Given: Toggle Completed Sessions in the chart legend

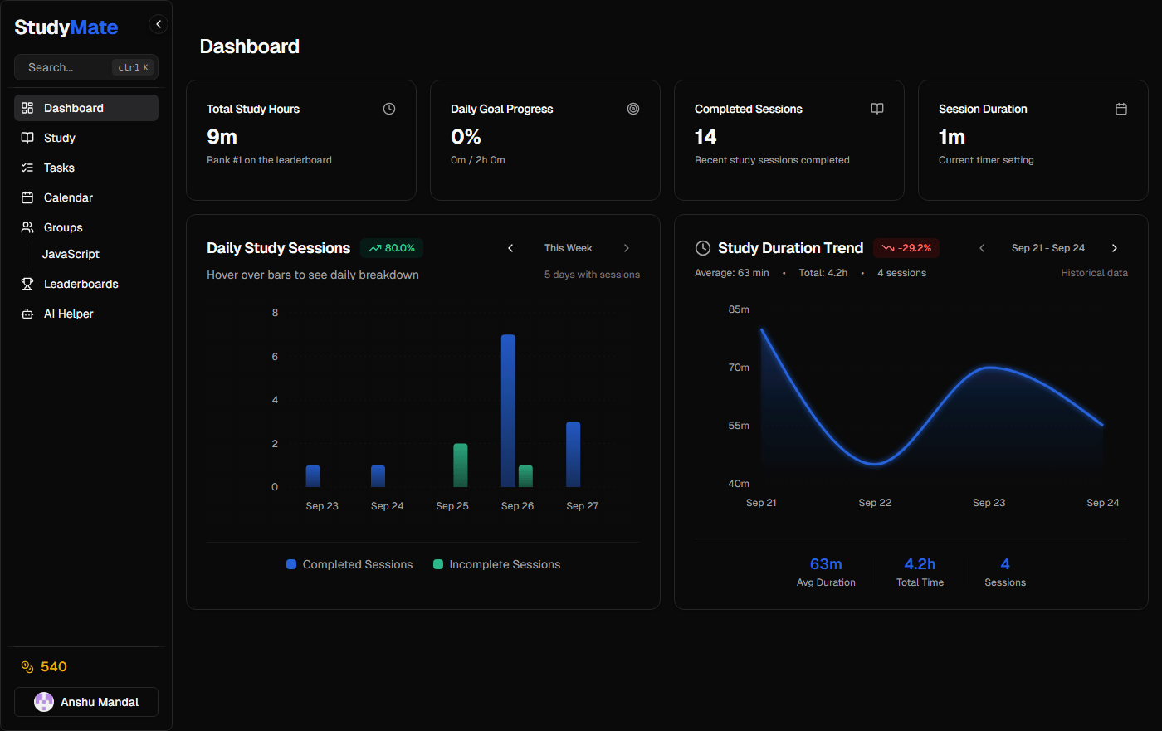Looking at the screenshot, I should point(349,564).
